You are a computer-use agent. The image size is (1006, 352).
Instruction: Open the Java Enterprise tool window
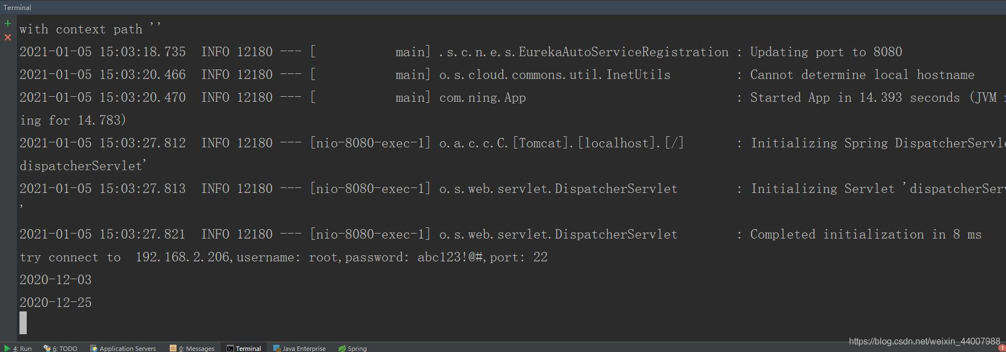pos(300,348)
